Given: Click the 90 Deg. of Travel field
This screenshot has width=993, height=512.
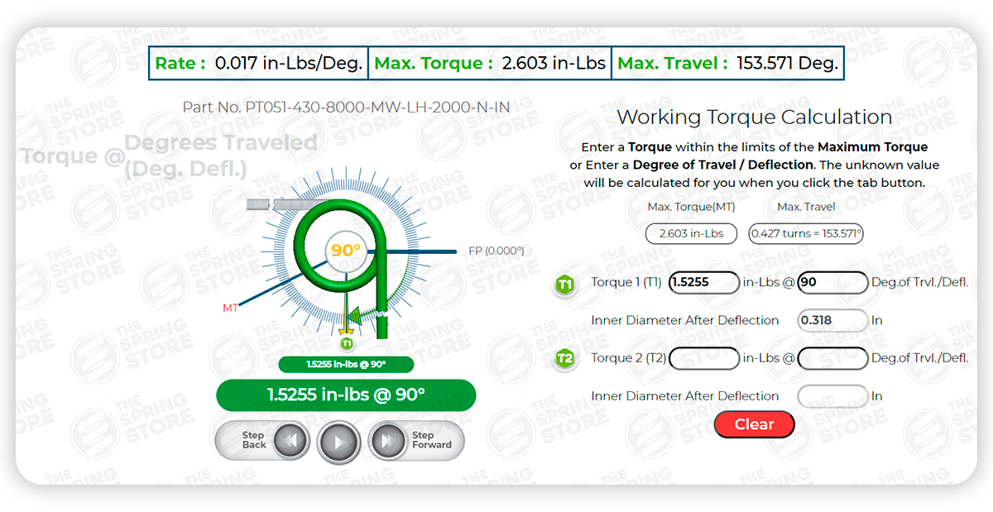Looking at the screenshot, I should [832, 282].
